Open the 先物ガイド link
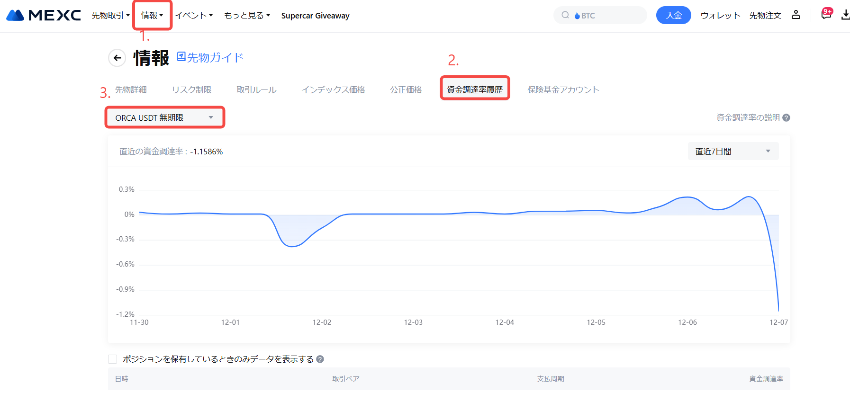 210,58
